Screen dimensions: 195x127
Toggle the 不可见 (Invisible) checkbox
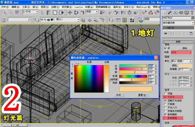(165, 97)
